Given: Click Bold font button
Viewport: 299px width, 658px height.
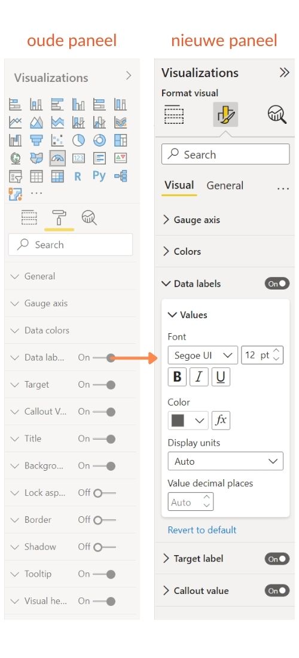Looking at the screenshot, I should click(x=177, y=377).
